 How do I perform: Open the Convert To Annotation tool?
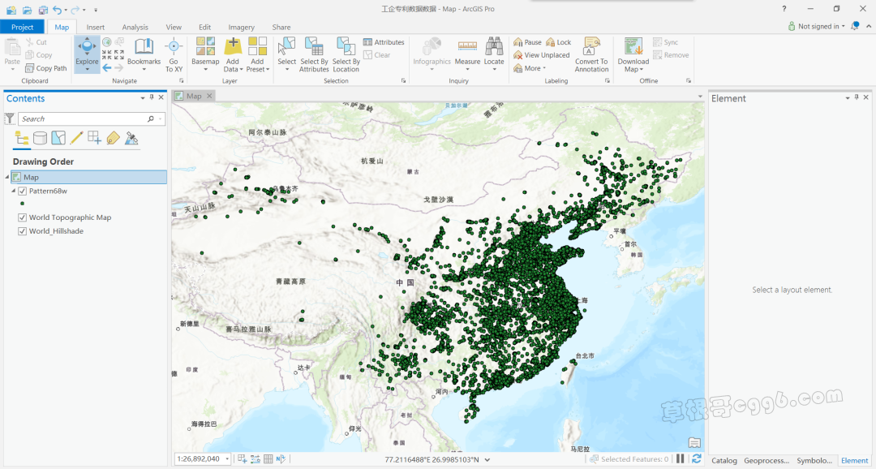point(591,49)
